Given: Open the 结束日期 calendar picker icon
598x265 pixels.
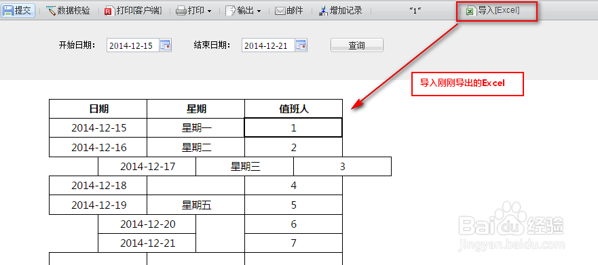Looking at the screenshot, I should pyautogui.click(x=301, y=45).
